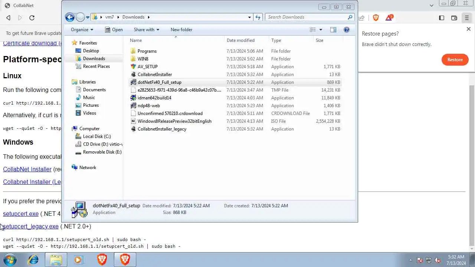Screen dimensions: 475x267
Task: Select Computer in navigation pane
Action: (x=89, y=129)
